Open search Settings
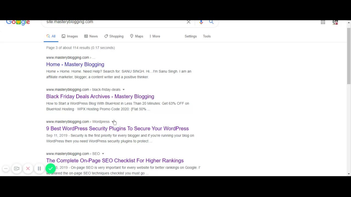 [x=191, y=36]
